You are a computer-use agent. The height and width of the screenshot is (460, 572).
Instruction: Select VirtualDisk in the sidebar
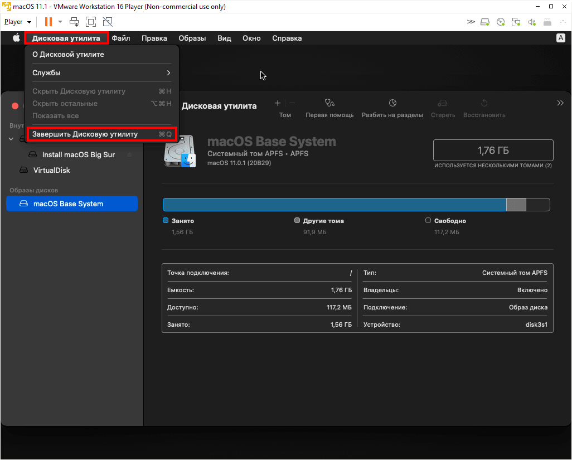pos(51,170)
